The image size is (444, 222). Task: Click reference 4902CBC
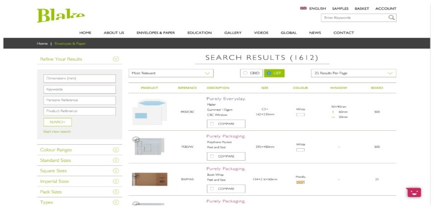[187, 112]
